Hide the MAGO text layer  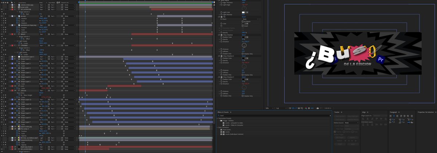click(2, 34)
